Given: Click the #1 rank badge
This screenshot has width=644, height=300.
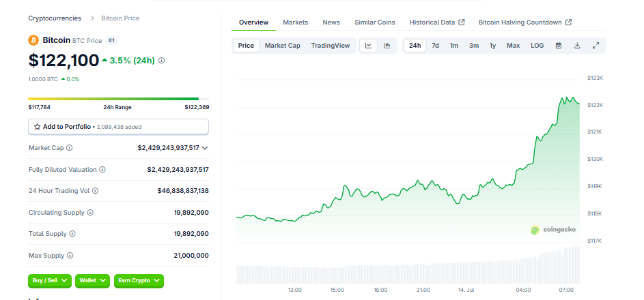Looking at the screenshot, I should coord(111,41).
